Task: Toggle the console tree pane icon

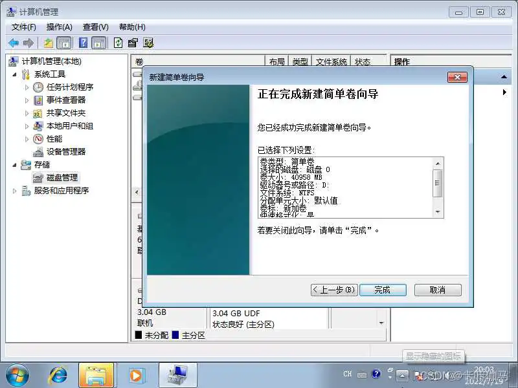Action: coord(65,43)
